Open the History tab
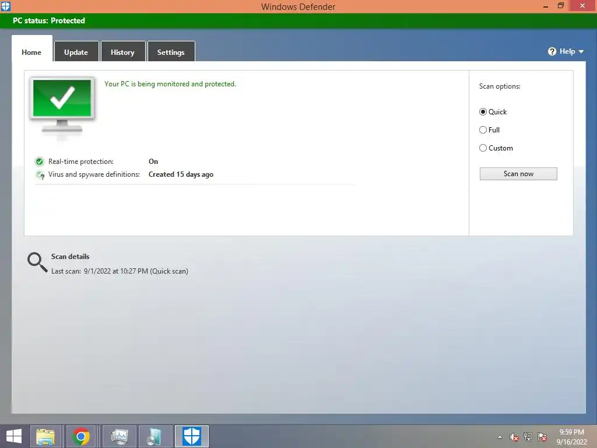The width and height of the screenshot is (597, 448). coord(122,52)
